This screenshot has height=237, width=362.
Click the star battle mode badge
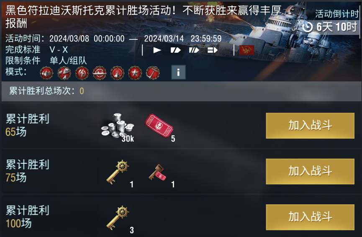point(135,73)
